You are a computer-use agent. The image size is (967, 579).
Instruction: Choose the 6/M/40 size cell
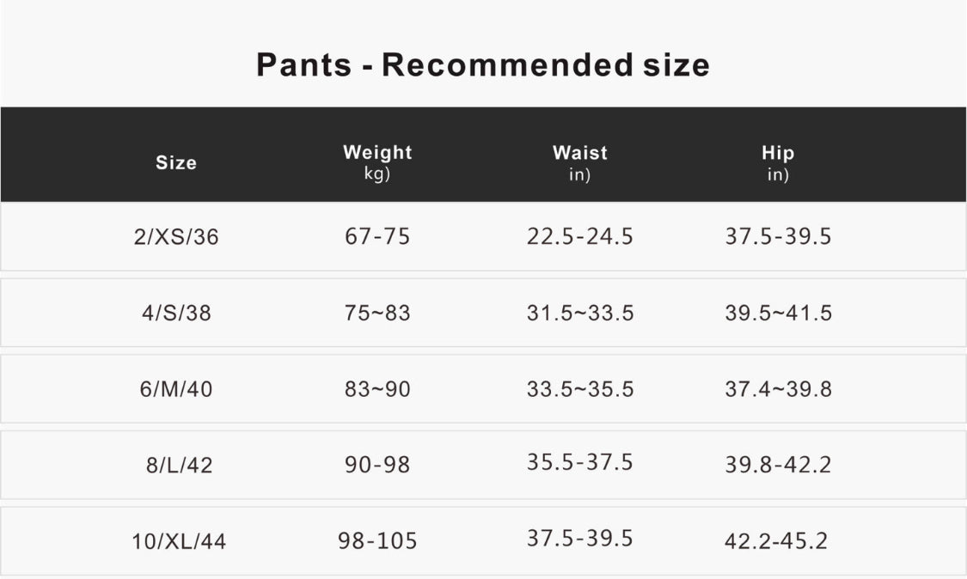pyautogui.click(x=176, y=389)
